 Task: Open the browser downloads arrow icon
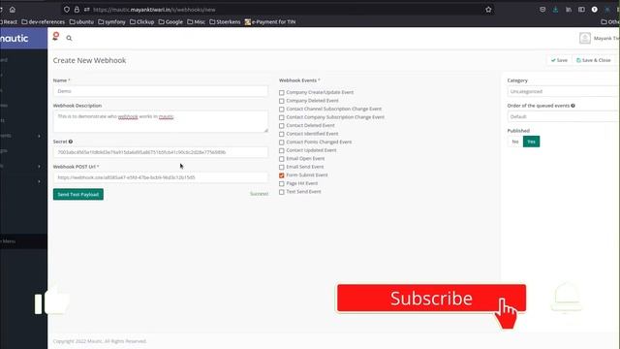pyautogui.click(x=555, y=10)
